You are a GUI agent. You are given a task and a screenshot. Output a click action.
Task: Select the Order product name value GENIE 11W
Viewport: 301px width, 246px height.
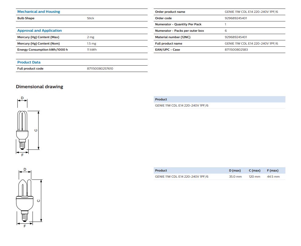[251, 12]
